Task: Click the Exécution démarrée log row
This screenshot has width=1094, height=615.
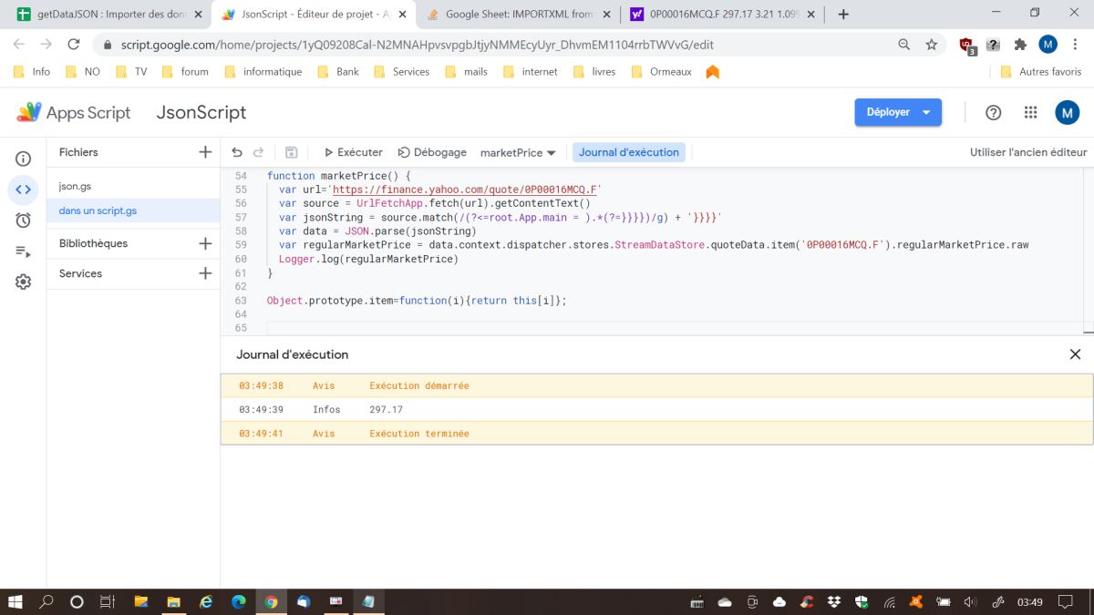Action: pos(656,385)
